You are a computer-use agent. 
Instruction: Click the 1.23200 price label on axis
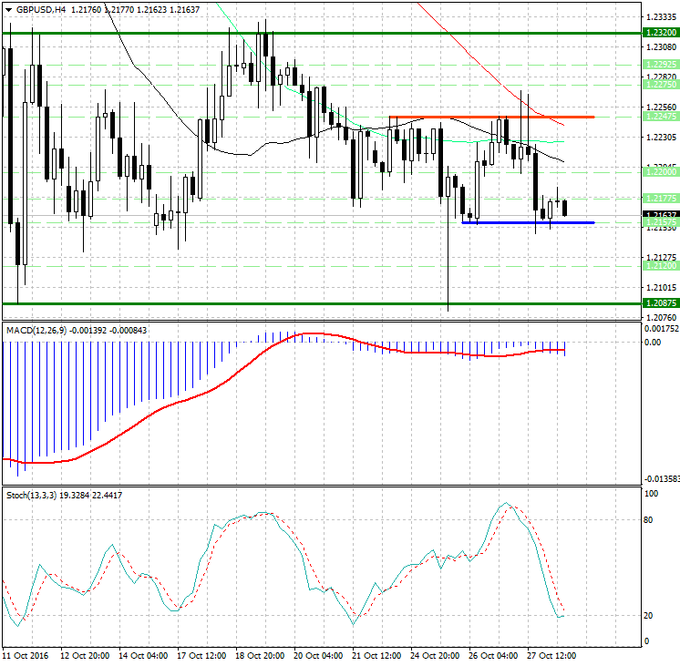point(659,30)
